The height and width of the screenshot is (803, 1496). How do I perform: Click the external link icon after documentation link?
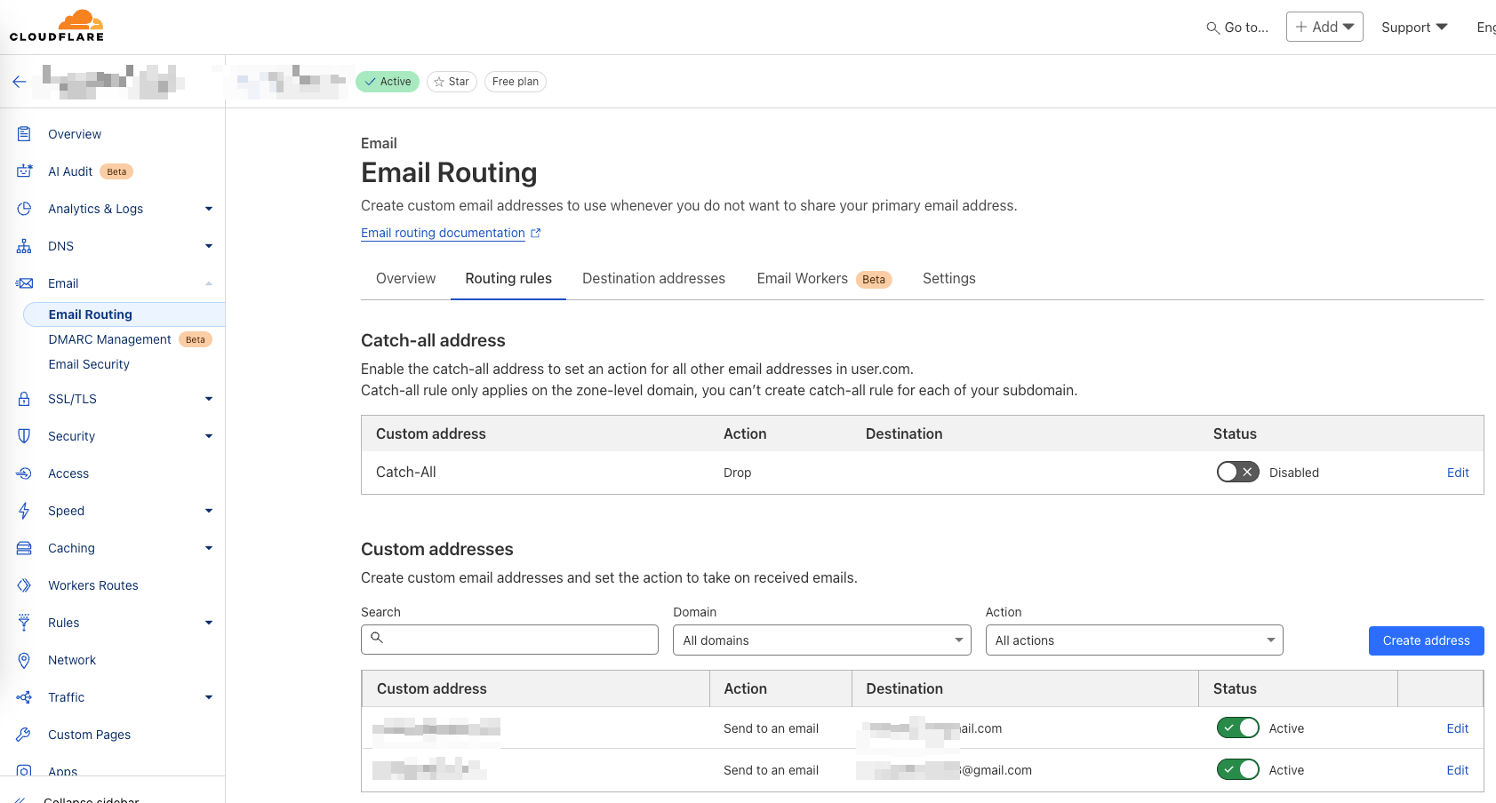point(536,233)
